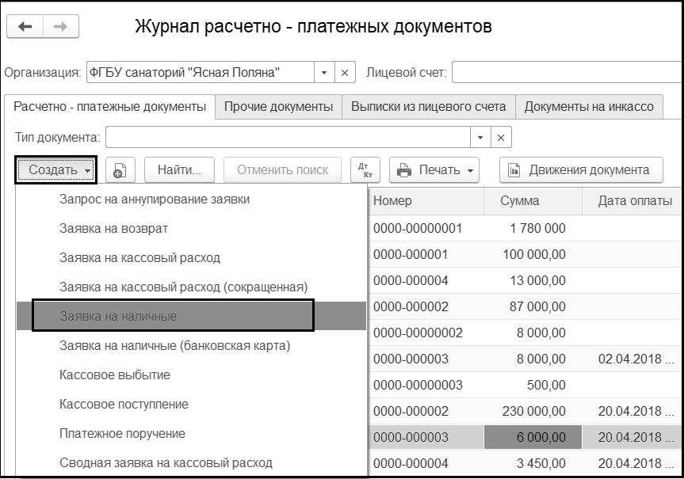Open the Печать dropdown menu
Viewport: 684px width, 479px height.
pos(434,170)
